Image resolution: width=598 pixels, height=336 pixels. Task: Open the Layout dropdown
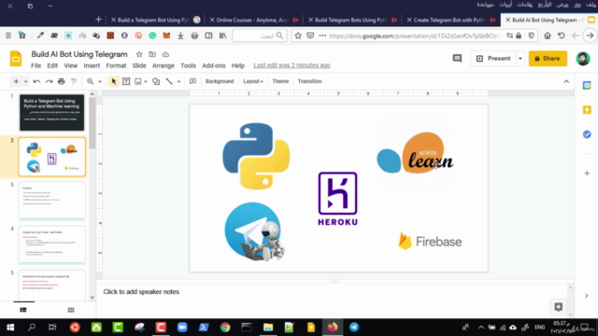[253, 81]
